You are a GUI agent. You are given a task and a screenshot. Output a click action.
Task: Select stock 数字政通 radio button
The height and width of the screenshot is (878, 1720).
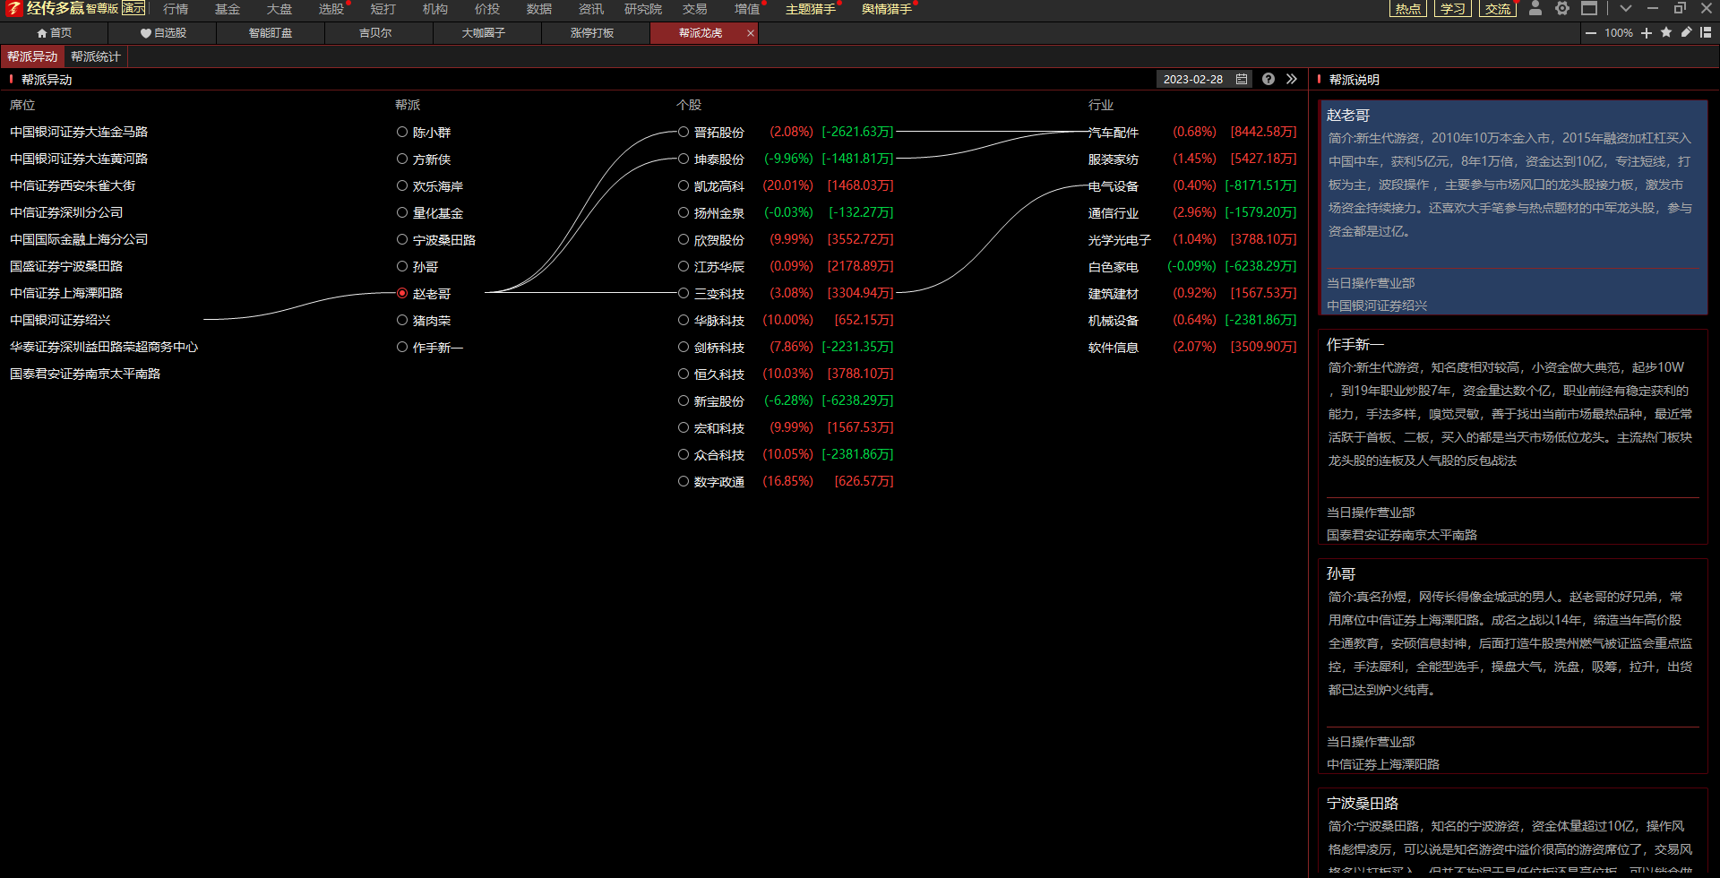pyautogui.click(x=684, y=481)
